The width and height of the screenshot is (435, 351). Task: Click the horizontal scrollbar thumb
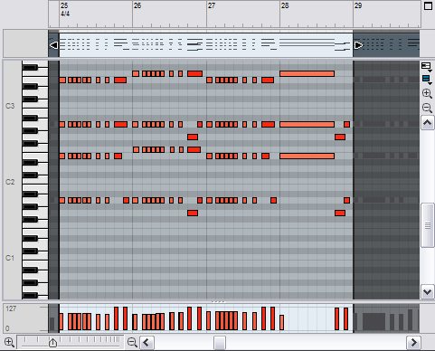tap(220, 343)
